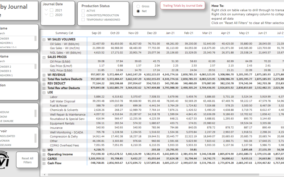The width and height of the screenshot is (284, 177).
Task: Expand Total Rev before Deducts row
Action: [x=44, y=79]
